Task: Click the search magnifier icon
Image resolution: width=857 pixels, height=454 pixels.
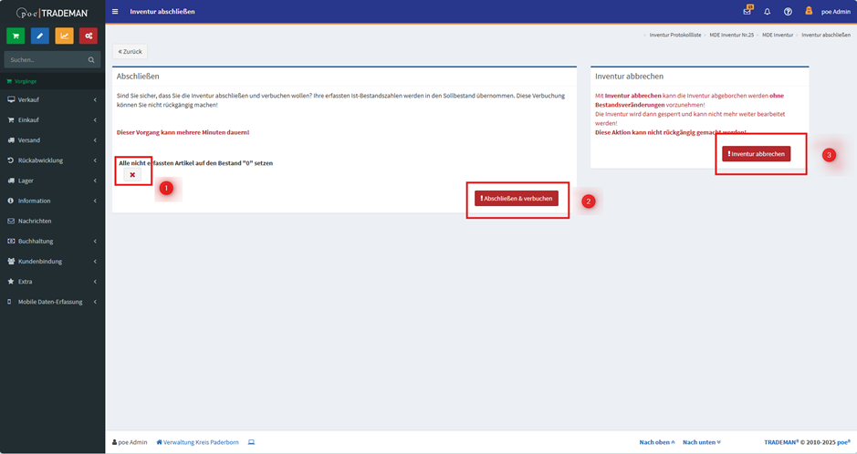Action: tap(91, 60)
